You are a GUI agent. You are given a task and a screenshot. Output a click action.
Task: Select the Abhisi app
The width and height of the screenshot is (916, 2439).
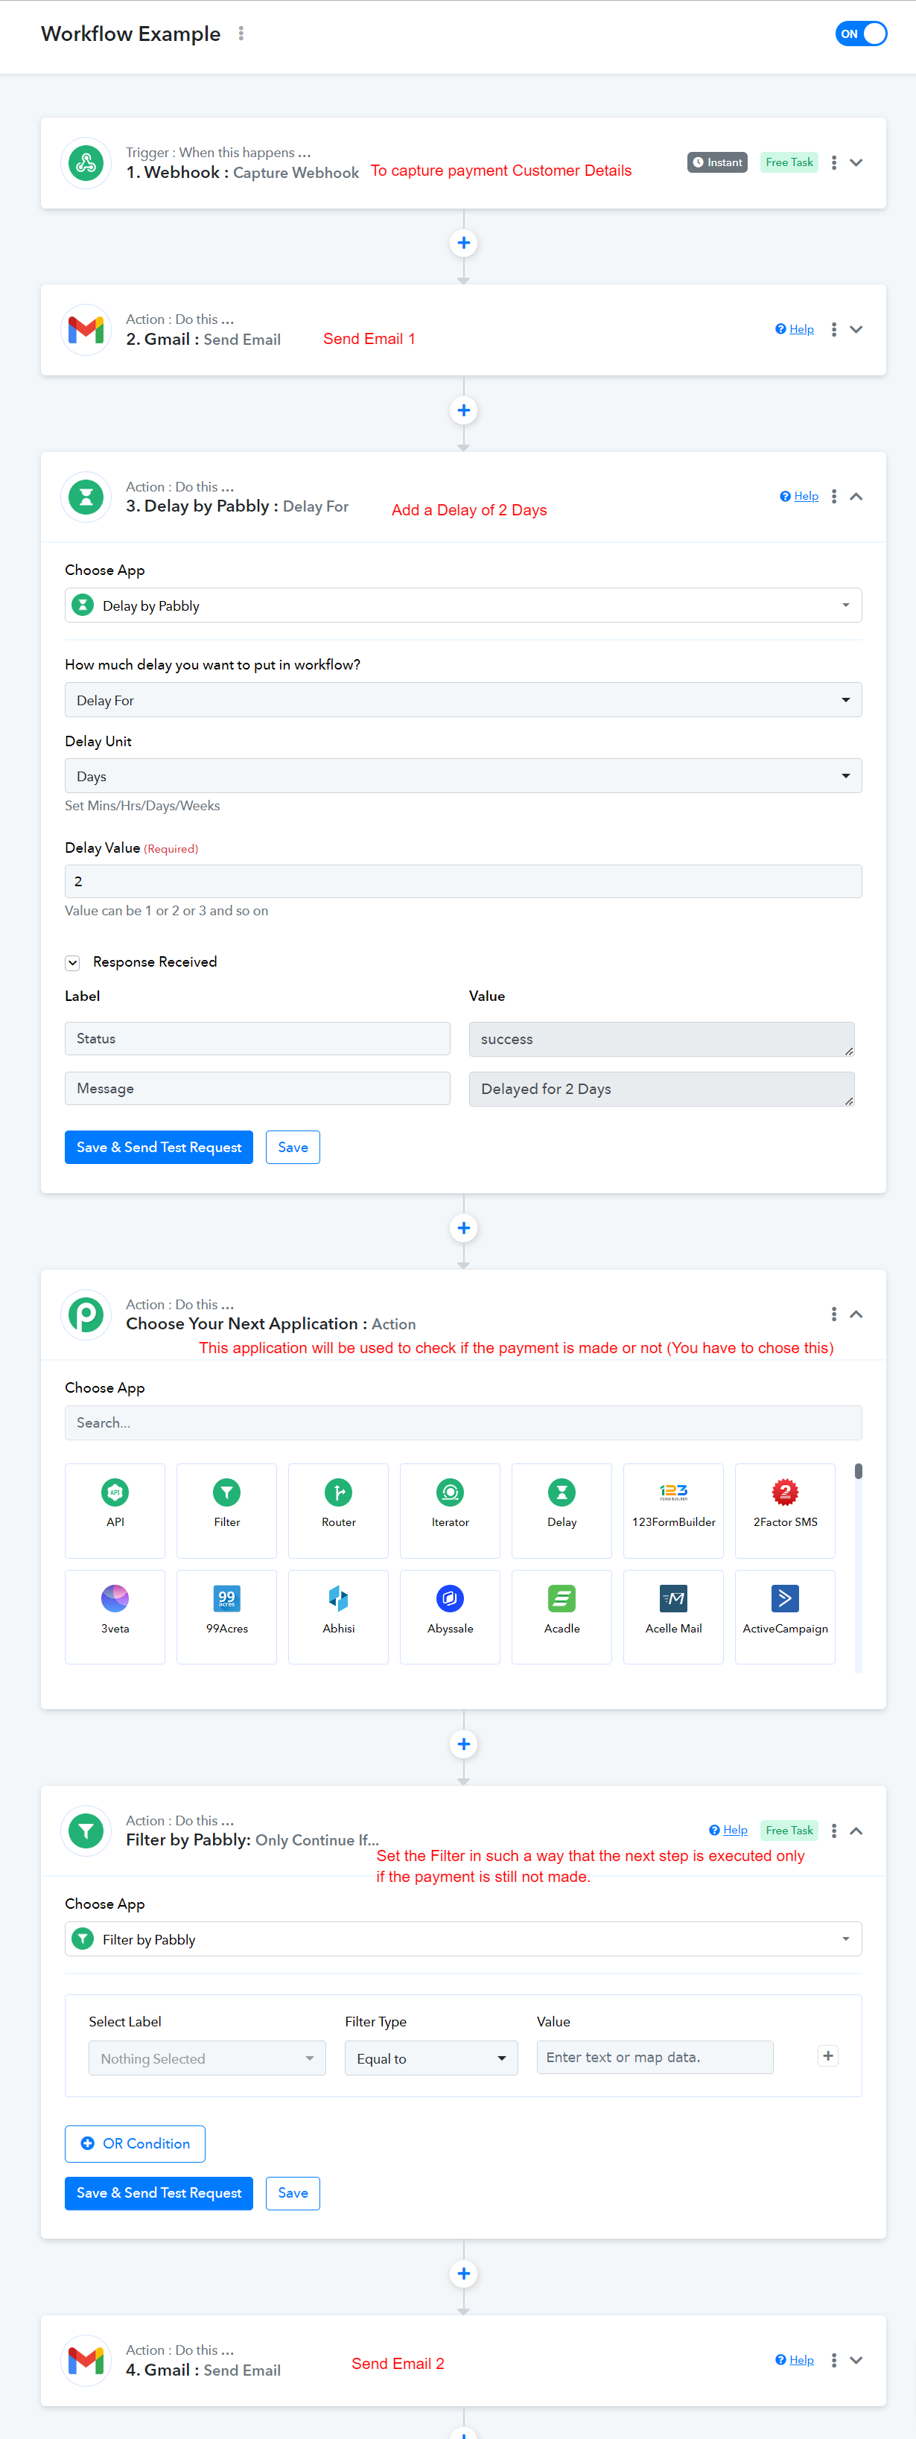tap(338, 1617)
